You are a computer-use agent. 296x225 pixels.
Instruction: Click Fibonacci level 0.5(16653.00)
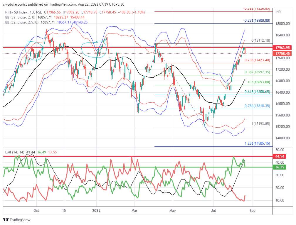point(259,82)
